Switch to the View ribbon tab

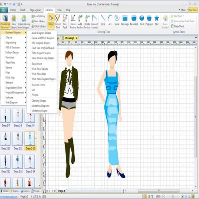tap(59, 10)
